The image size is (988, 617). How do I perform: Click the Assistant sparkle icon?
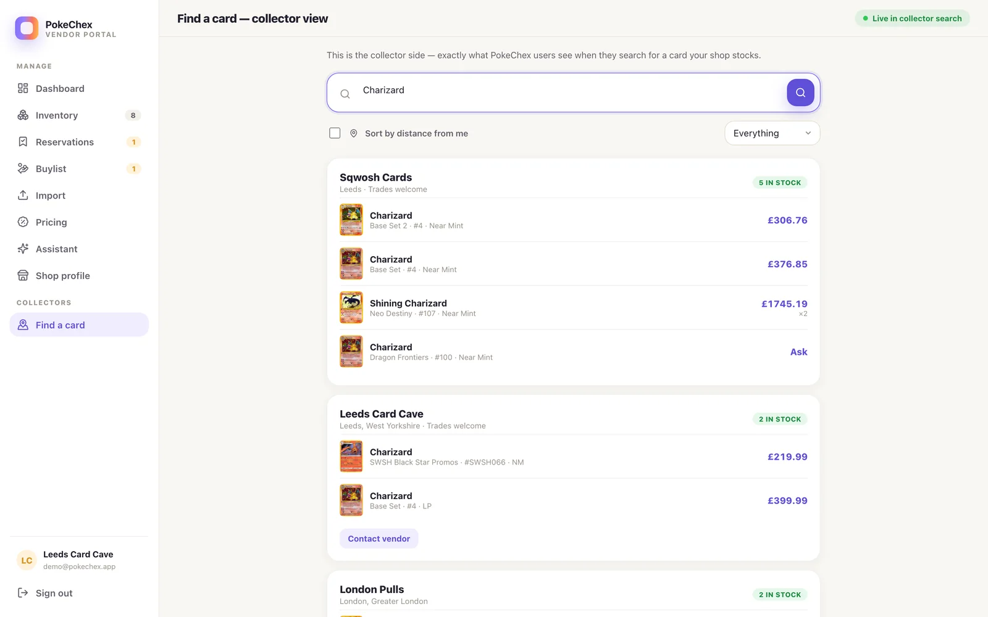pyautogui.click(x=23, y=249)
